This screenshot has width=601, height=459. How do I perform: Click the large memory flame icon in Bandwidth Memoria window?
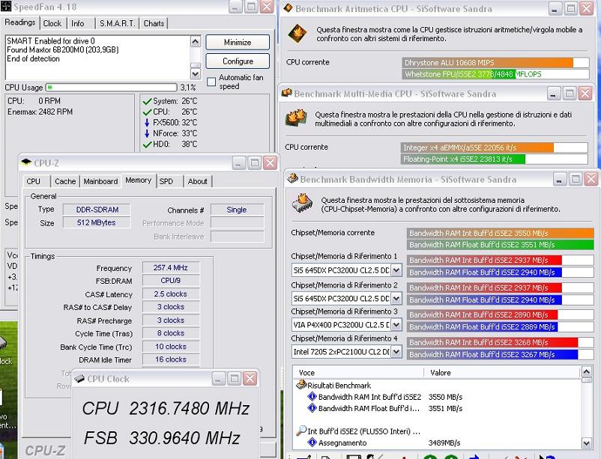pos(303,203)
